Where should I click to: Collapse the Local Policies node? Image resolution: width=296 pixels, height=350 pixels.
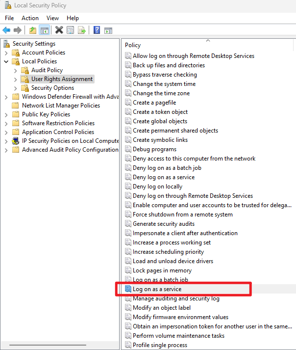(6, 61)
